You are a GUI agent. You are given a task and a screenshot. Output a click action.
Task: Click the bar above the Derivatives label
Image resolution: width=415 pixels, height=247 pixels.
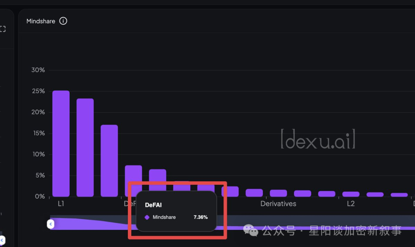pos(278,193)
